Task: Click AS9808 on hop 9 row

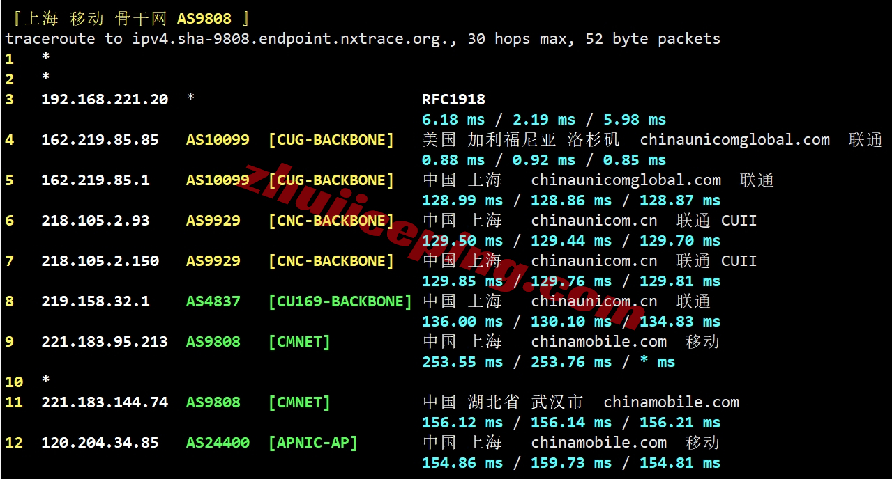Action: click(213, 342)
